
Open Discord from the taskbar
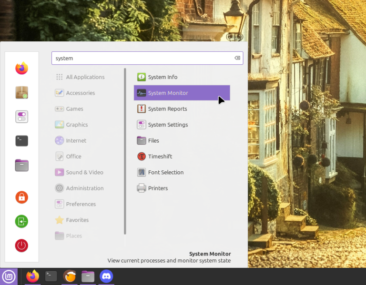pos(106,276)
